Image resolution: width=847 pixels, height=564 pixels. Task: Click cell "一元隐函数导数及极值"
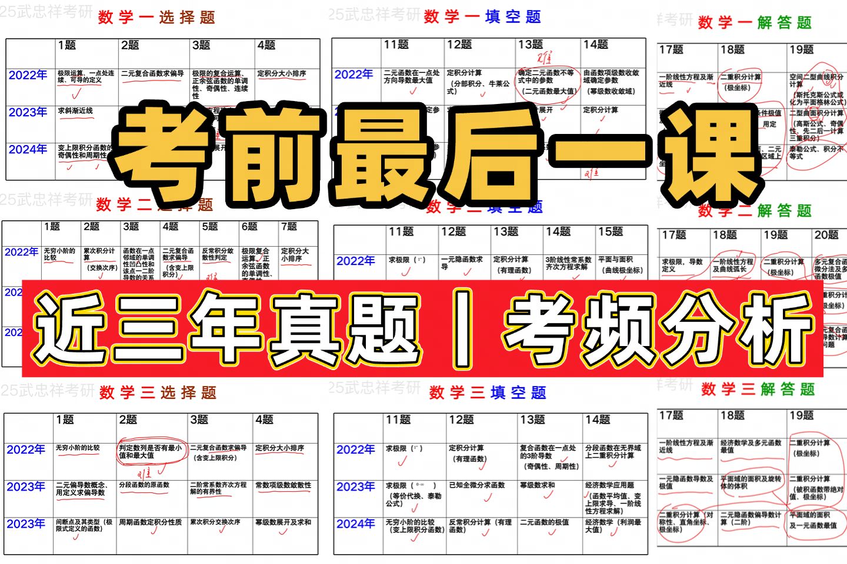pos(686,482)
